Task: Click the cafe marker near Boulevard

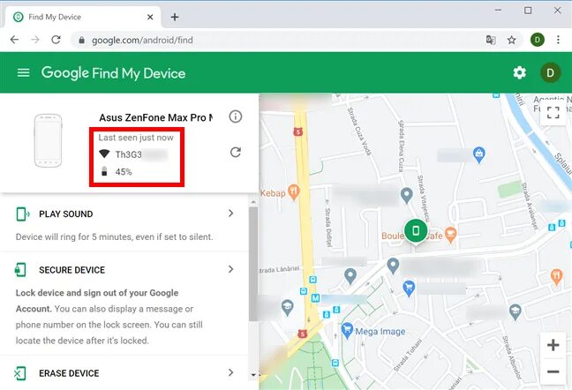Action: (451, 236)
